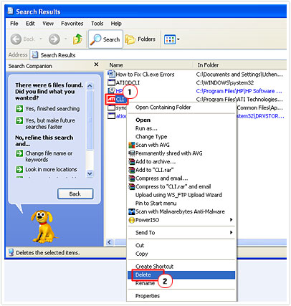Expand the Back button history arrow

tap(41, 39)
